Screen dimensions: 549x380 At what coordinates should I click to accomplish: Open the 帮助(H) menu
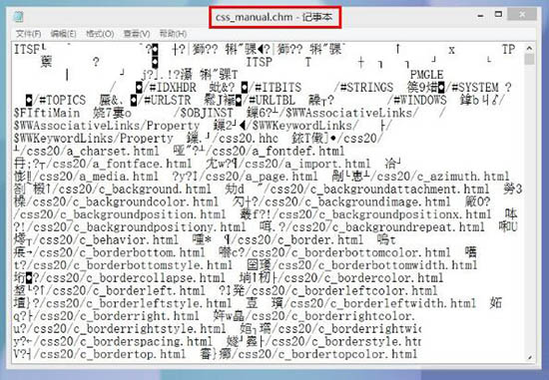coord(173,34)
